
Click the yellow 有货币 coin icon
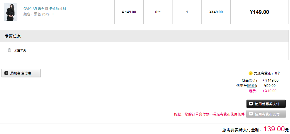(250, 73)
